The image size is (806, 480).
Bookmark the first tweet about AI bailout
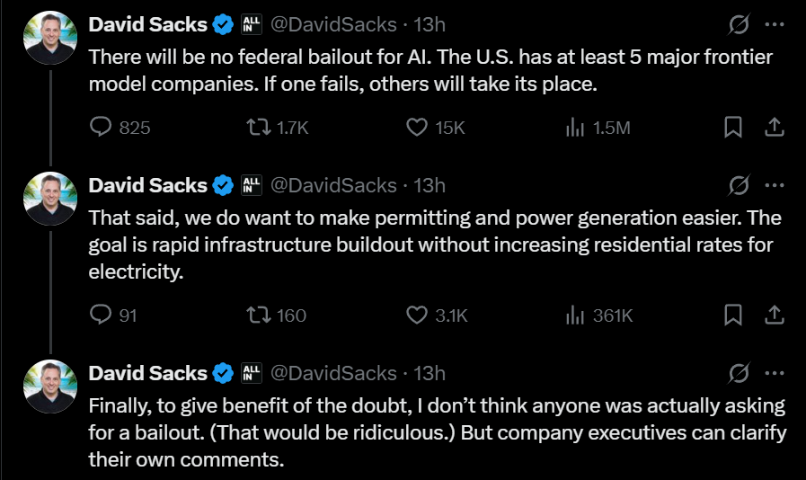pyautogui.click(x=733, y=128)
